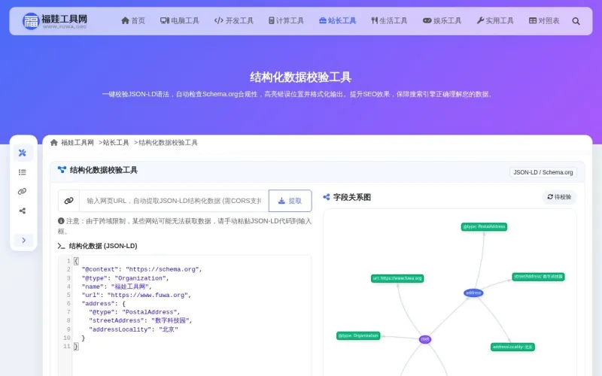Click the JSON-LD / Schema.org badge
This screenshot has height=376, width=602.
(543, 172)
